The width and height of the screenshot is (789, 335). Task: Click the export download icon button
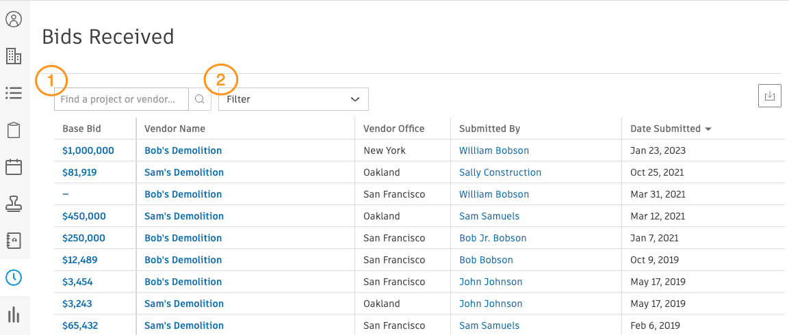coord(770,96)
